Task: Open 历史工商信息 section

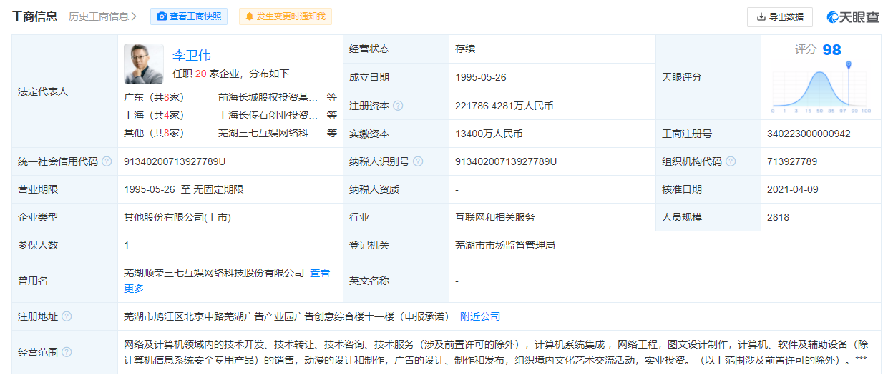Action: point(102,16)
